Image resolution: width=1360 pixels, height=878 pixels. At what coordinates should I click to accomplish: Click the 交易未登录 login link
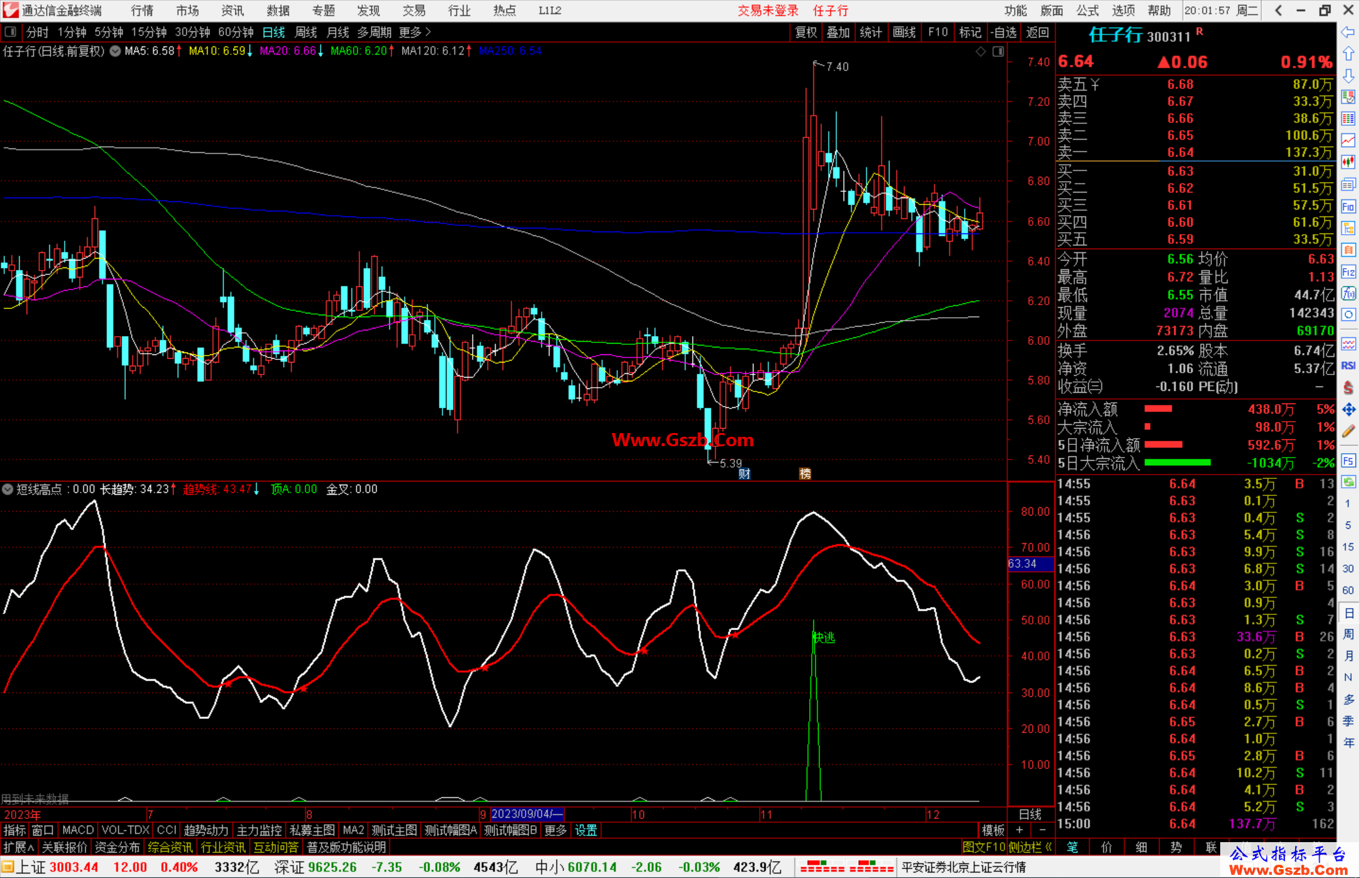pos(768,11)
